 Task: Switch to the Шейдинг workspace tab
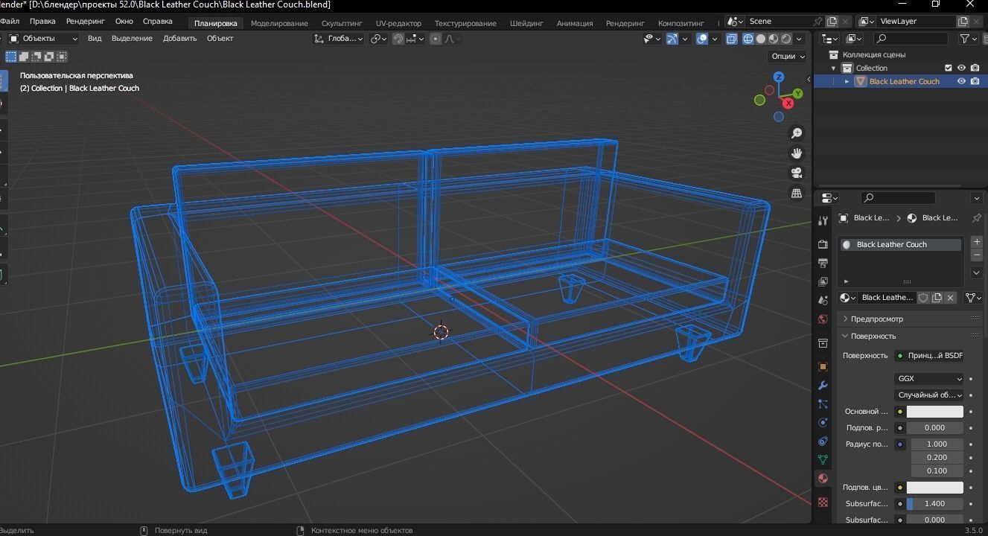pos(526,23)
